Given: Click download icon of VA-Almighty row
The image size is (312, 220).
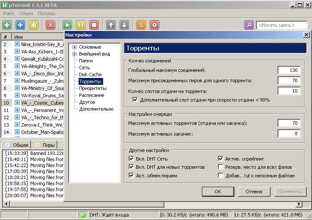Looking at the screenshot, I should (17, 66).
